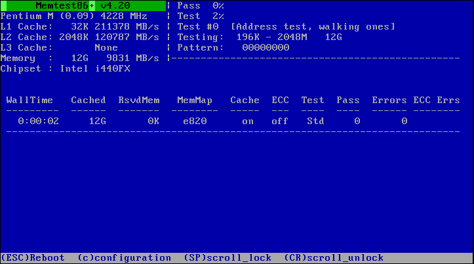Select the Test value 'Std'
The height and width of the screenshot is (264, 474).
[x=315, y=121]
